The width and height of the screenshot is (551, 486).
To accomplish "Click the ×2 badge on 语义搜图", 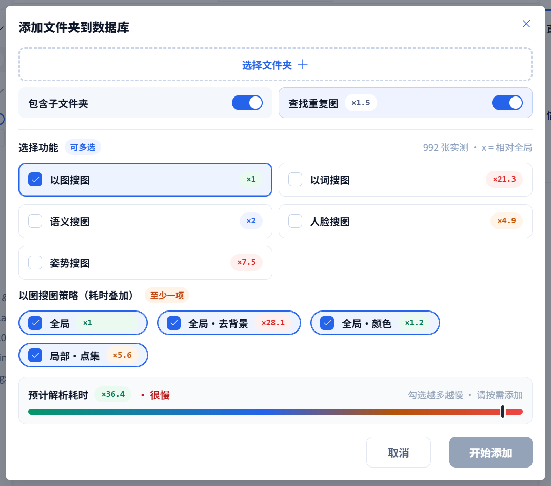I will tap(251, 221).
